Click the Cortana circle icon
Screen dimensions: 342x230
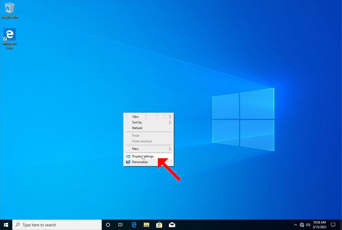coord(108,225)
